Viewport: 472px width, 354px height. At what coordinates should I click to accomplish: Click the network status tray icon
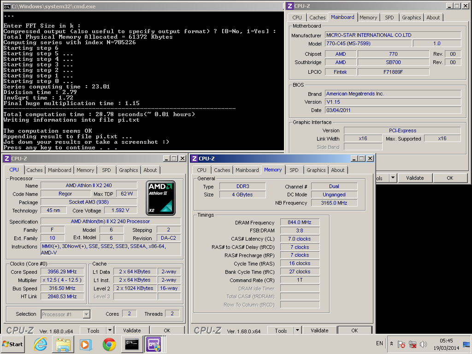(413, 344)
